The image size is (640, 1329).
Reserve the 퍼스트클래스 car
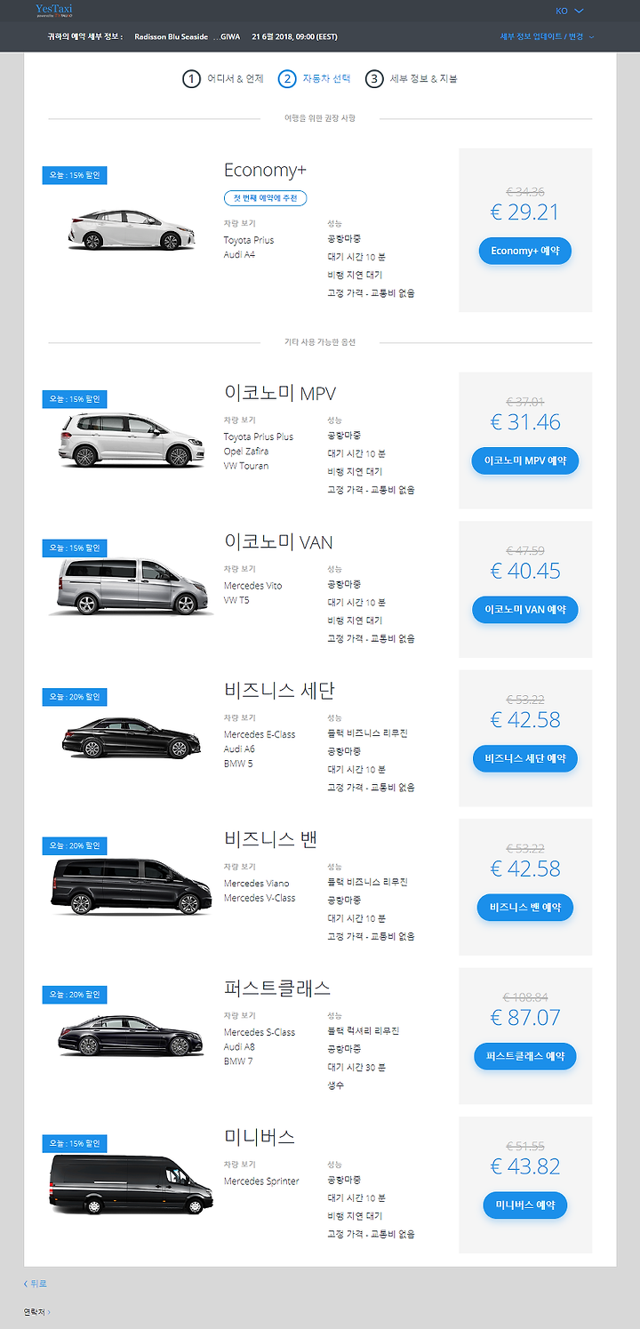coord(525,1056)
